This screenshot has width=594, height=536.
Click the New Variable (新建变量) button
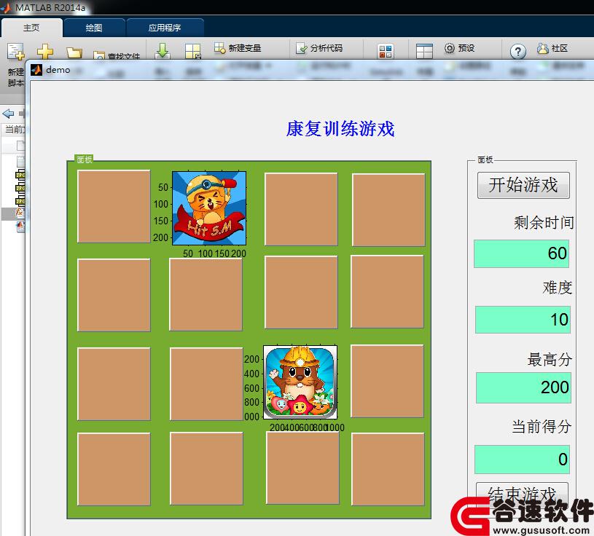(x=238, y=48)
